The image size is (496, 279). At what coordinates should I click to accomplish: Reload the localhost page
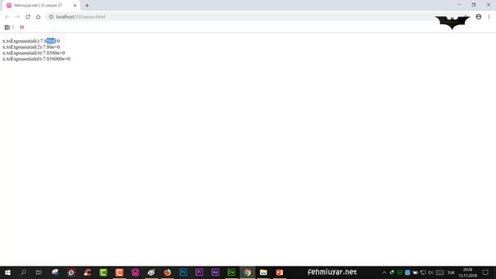pyautogui.click(x=28, y=17)
